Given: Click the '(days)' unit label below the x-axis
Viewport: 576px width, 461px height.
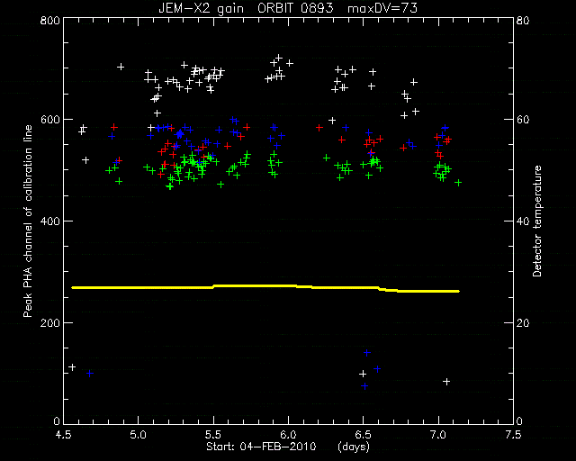Looking at the screenshot, I should pyautogui.click(x=354, y=447).
